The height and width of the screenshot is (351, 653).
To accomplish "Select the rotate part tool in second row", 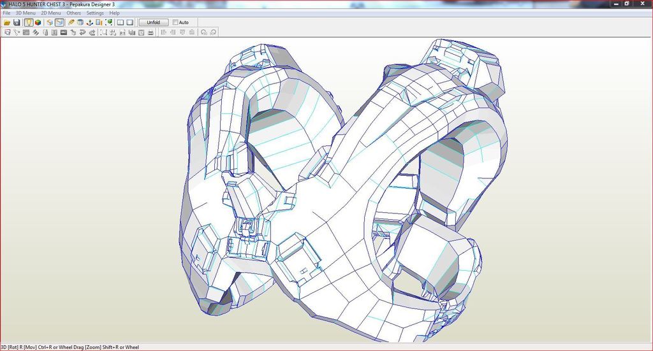I will (17, 32).
